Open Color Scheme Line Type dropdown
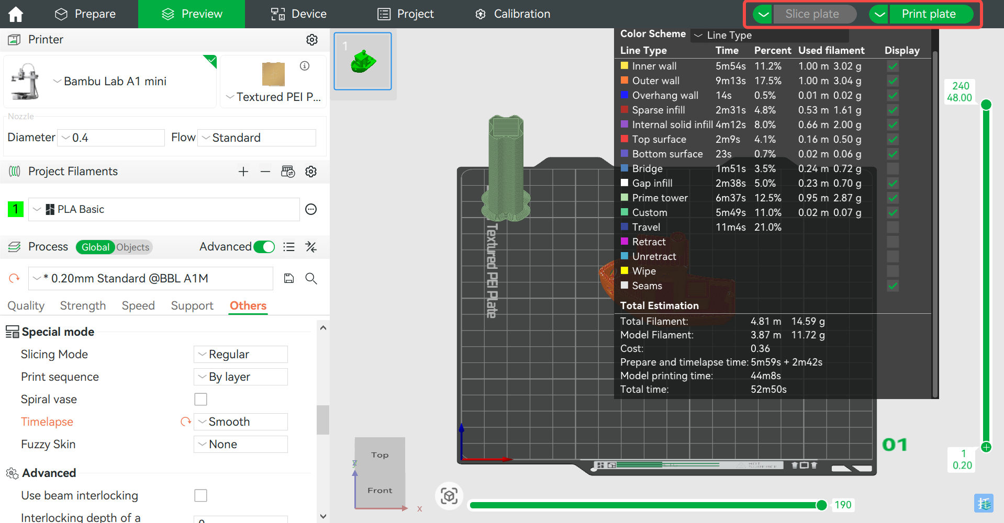 tap(769, 35)
